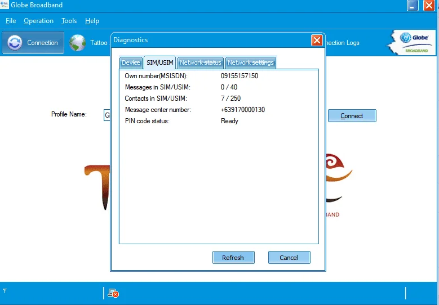The width and height of the screenshot is (439, 305).
Task: Click the Tattoo globe icon
Action: point(77,43)
